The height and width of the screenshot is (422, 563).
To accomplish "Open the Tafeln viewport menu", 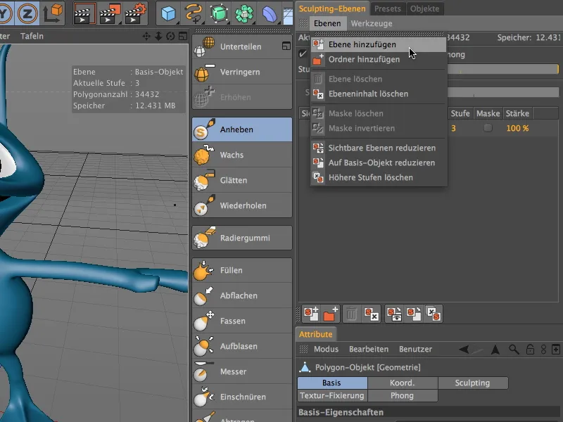I will click(x=32, y=36).
